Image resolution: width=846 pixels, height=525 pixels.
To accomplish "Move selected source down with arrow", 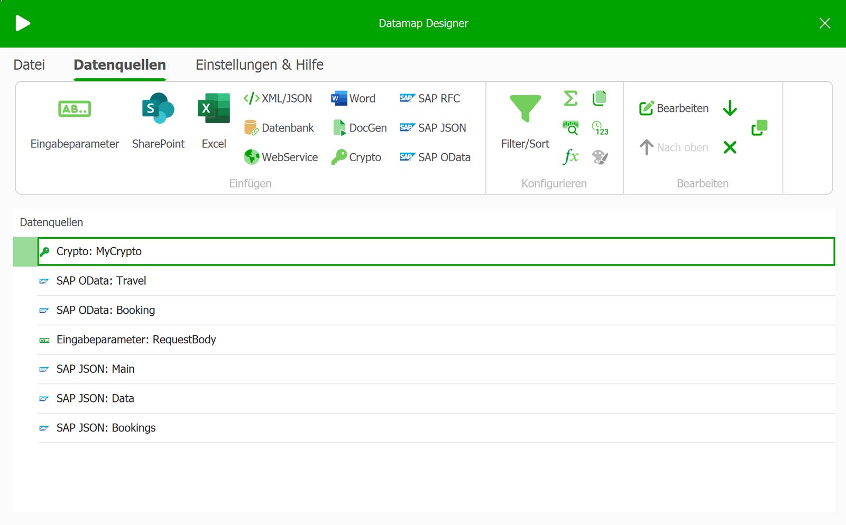I will (x=730, y=108).
